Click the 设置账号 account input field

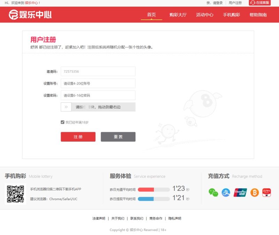point(98,83)
